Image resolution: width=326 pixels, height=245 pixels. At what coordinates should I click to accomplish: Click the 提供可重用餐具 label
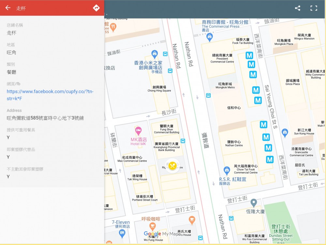[21, 130]
